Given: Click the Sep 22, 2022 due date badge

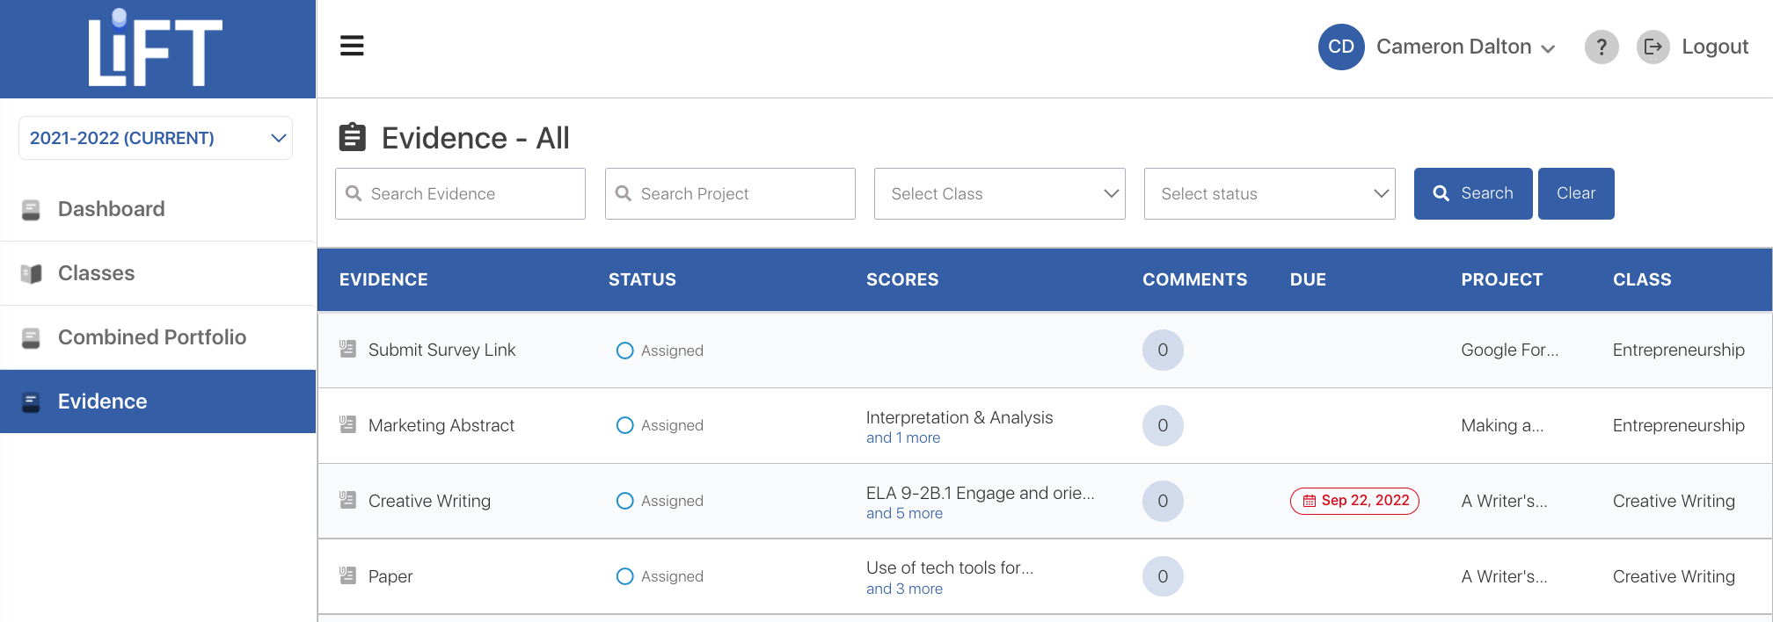Looking at the screenshot, I should [x=1354, y=501].
